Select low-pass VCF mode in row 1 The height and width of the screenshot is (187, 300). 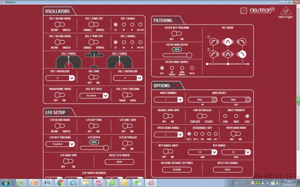[242, 42]
